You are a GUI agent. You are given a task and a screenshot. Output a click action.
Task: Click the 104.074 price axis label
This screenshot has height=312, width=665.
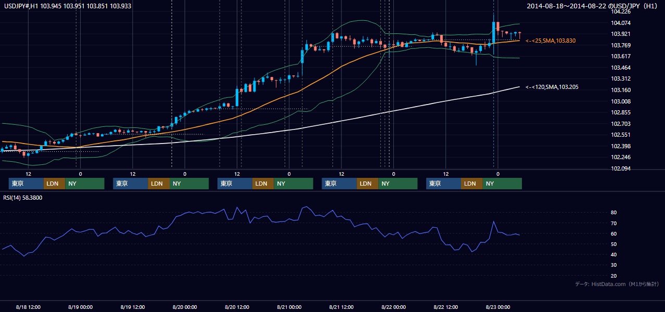tap(621, 23)
